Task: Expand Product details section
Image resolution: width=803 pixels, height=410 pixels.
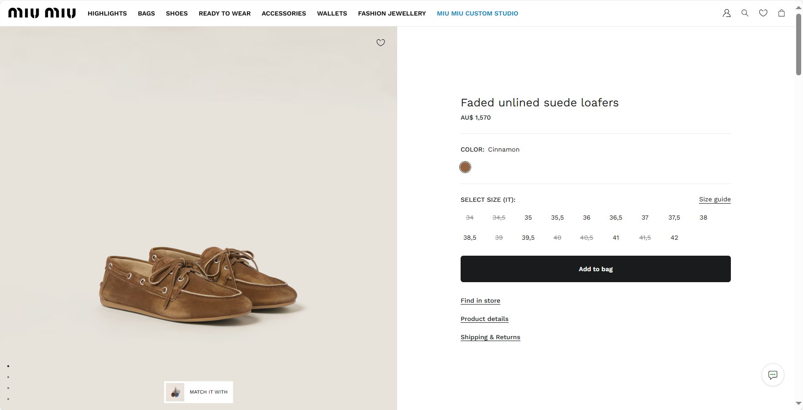Action: 484,319
